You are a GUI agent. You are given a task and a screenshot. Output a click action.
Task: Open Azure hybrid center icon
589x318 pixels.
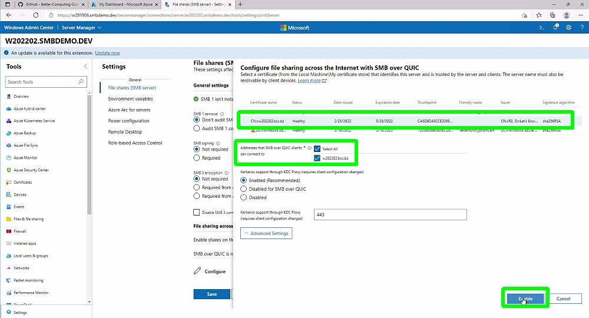[9, 109]
